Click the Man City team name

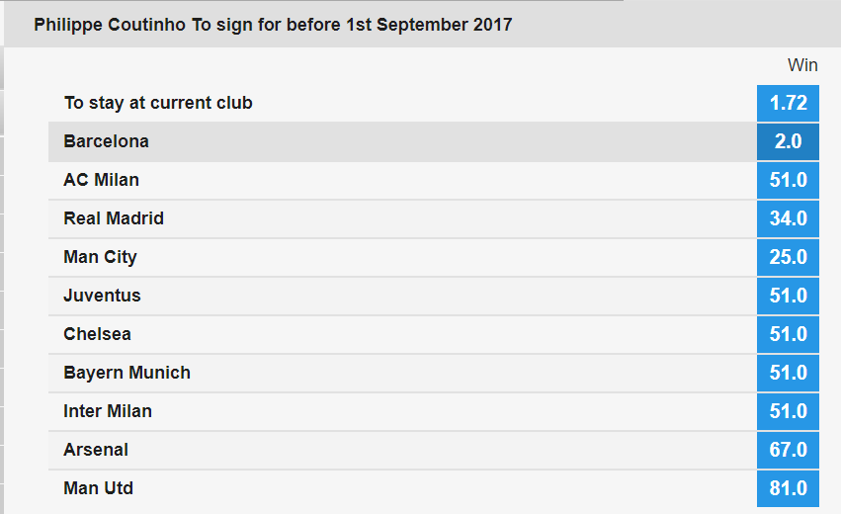100,257
